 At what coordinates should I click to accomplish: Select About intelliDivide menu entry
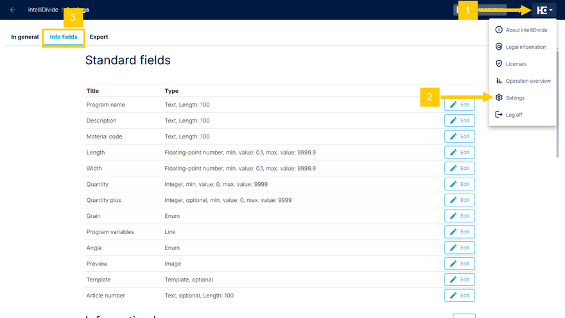[523, 30]
